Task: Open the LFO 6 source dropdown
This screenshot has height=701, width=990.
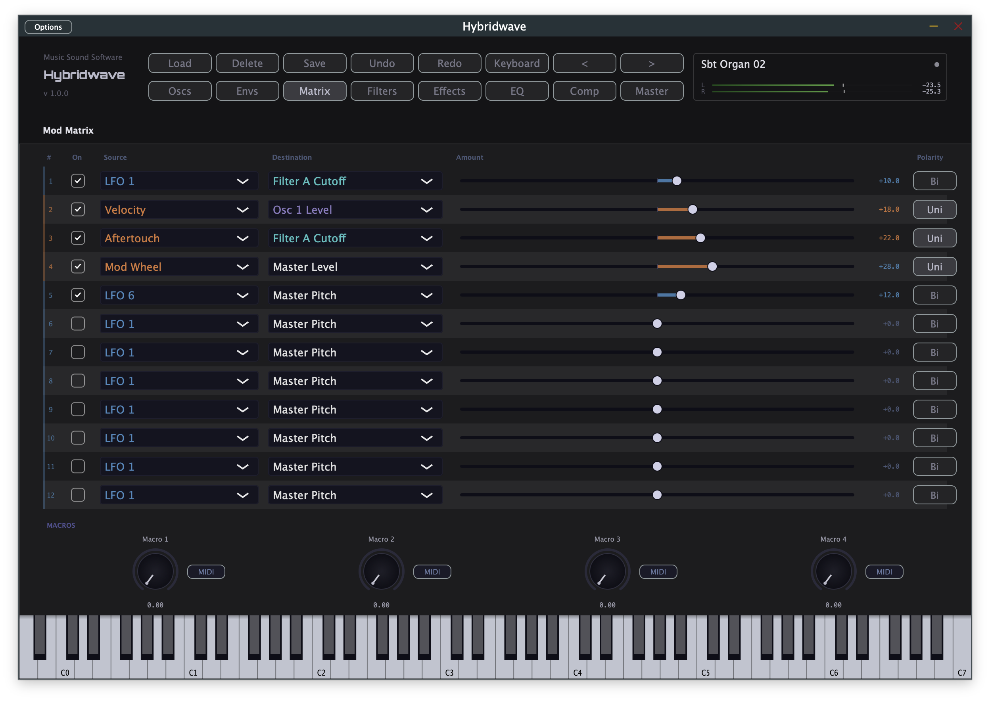Action: pyautogui.click(x=179, y=295)
